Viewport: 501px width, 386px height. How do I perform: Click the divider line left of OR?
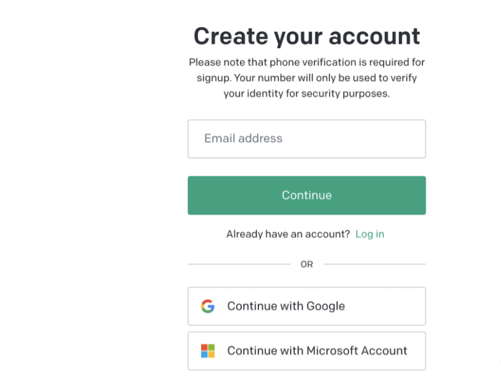point(239,265)
